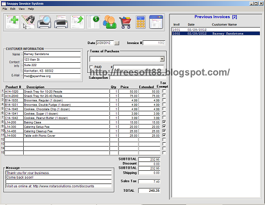Open the products shopping cart icon

point(125,23)
